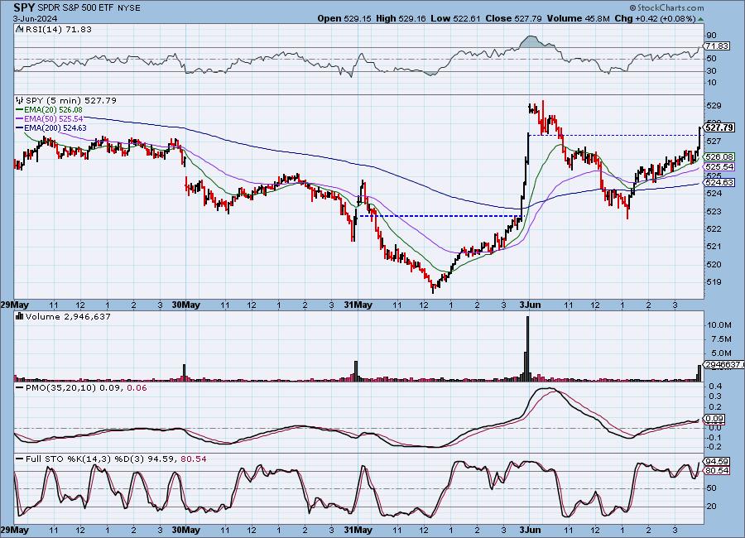Screen dimensions: 745x538
Task: Click 3Jun on the upper time axis
Action: pyautogui.click(x=530, y=305)
